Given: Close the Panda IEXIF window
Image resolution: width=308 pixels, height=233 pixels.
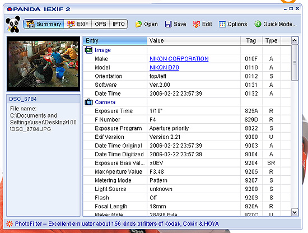Looking at the screenshot, I should coord(297,8).
